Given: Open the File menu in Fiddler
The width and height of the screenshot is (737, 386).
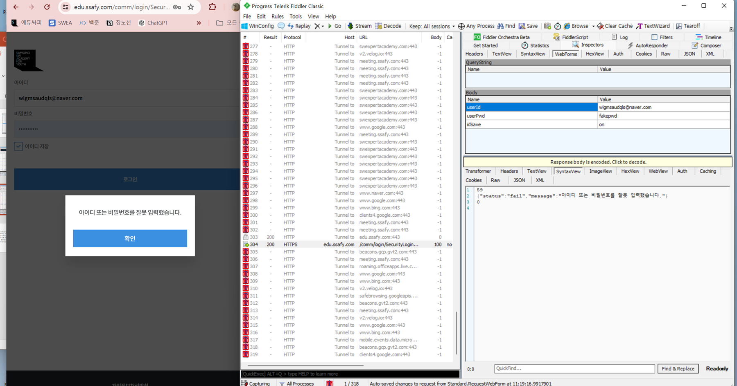Looking at the screenshot, I should coord(247,16).
